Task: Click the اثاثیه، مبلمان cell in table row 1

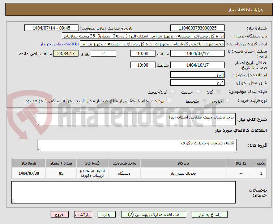Action: click(92, 173)
